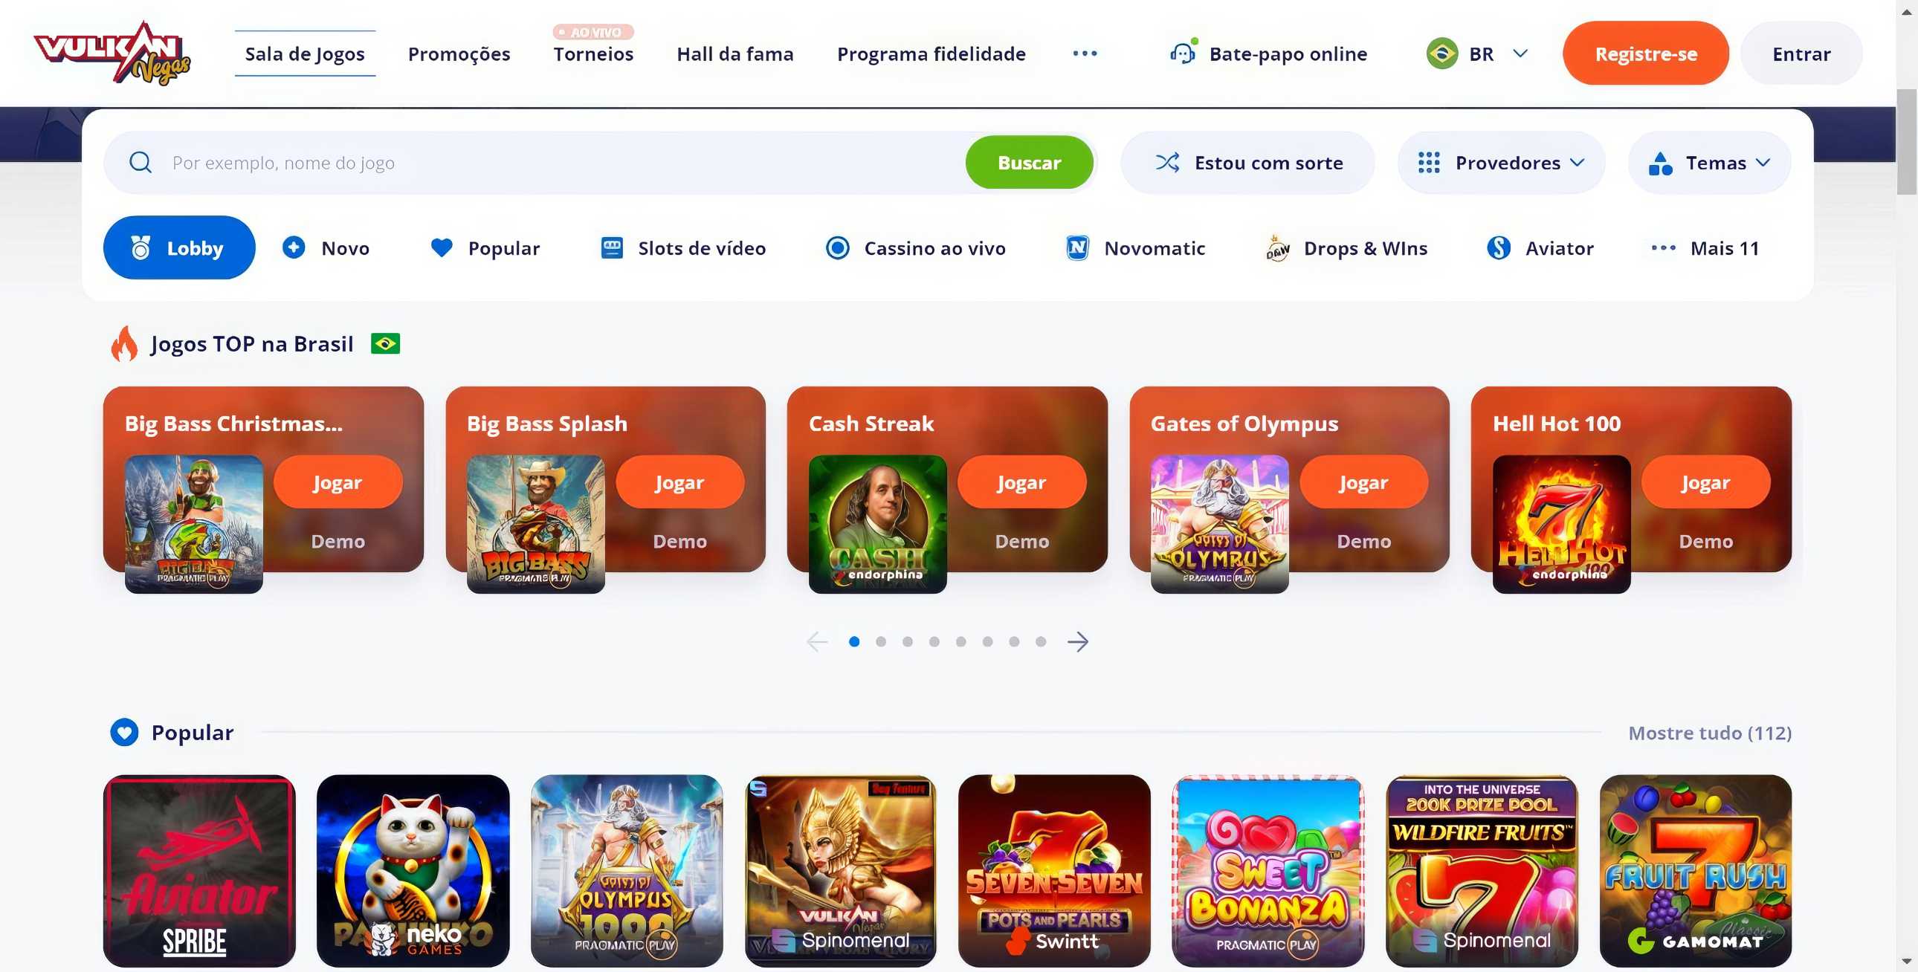This screenshot has height=972, width=1918.
Task: Open the Novomatic category icon
Action: coord(1076,248)
